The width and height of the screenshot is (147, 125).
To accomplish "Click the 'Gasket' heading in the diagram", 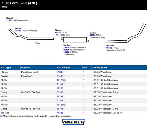I will [10, 18].
